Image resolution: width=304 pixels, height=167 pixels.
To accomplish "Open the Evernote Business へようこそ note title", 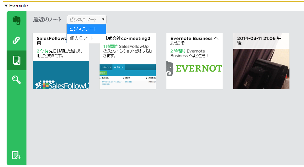I will (x=194, y=41).
